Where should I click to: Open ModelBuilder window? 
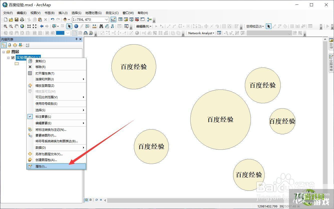(149, 19)
